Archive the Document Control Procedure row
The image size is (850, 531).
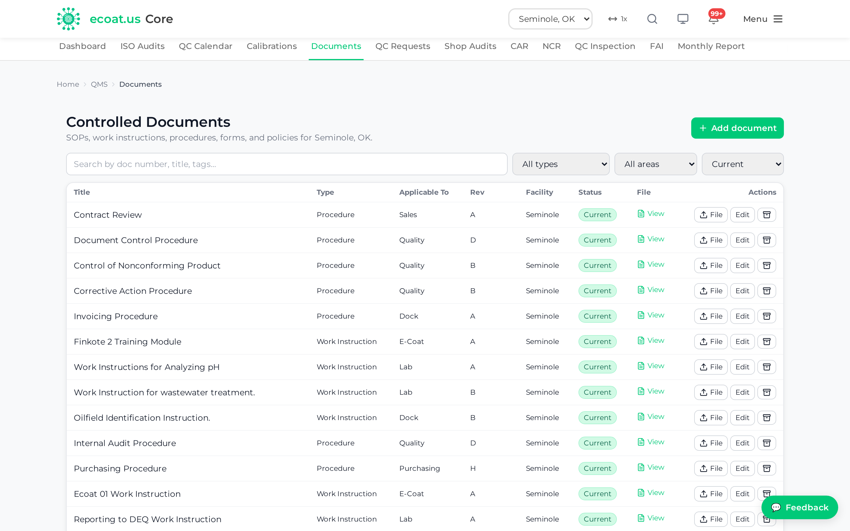coord(766,240)
